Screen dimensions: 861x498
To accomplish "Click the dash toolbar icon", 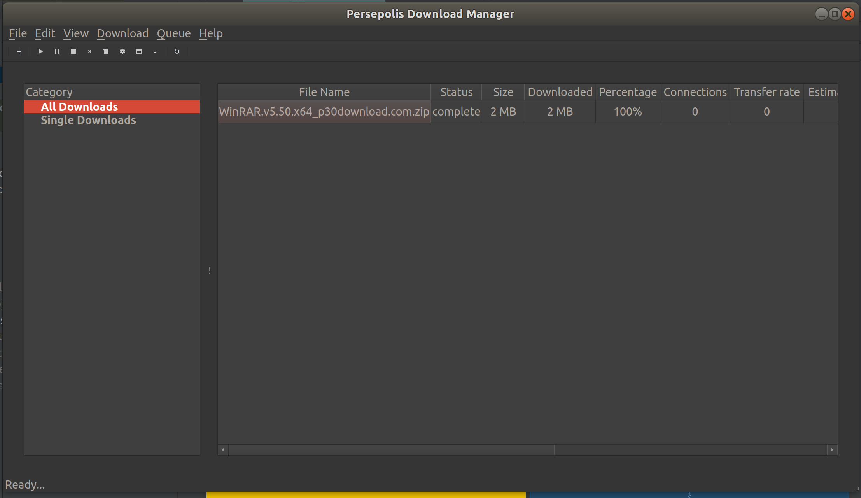I will (x=155, y=52).
